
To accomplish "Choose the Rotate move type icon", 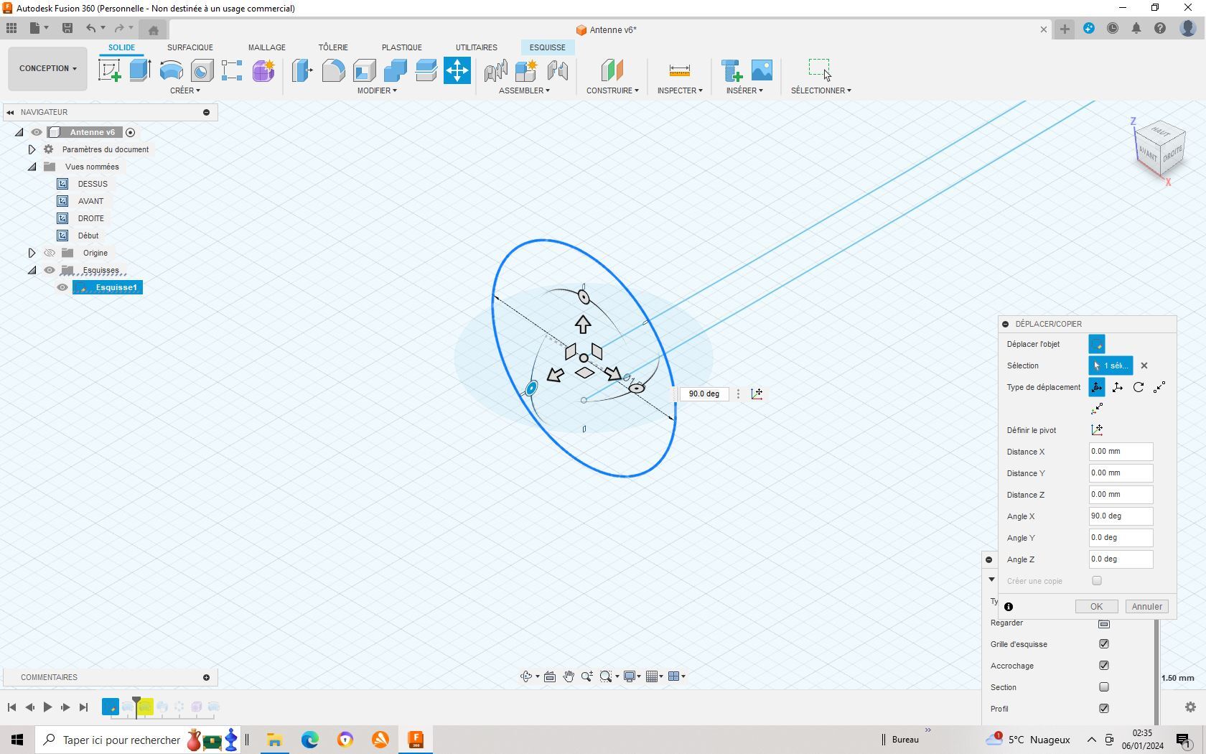I will pos(1139,387).
